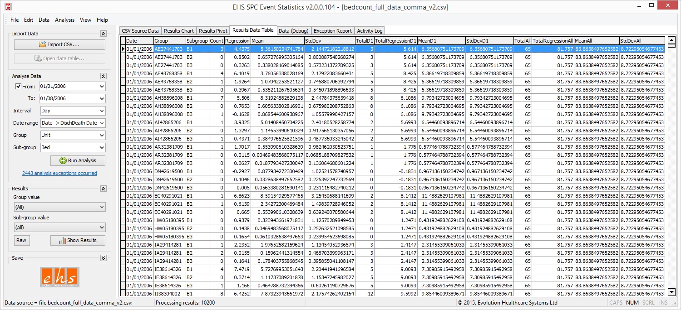Expand the Save panel
Image resolution: width=681 pixels, height=310 pixels.
click(103, 258)
